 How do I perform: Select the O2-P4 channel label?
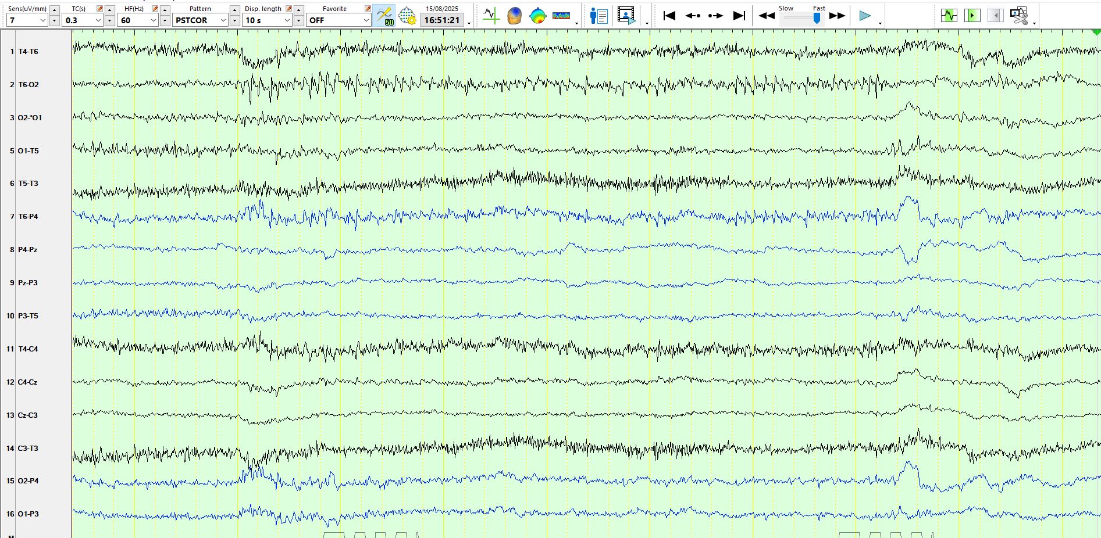(x=28, y=481)
